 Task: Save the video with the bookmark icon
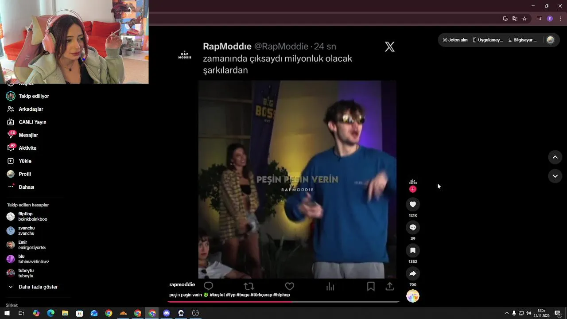point(413,250)
